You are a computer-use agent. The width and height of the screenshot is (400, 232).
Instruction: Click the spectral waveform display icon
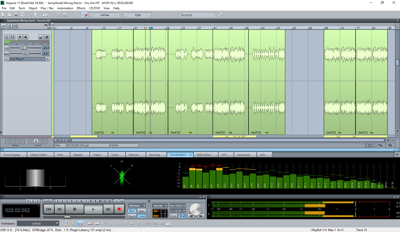point(168,223)
